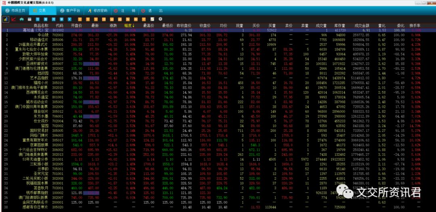Sort by 昨收盘价 column header

pos(184,25)
